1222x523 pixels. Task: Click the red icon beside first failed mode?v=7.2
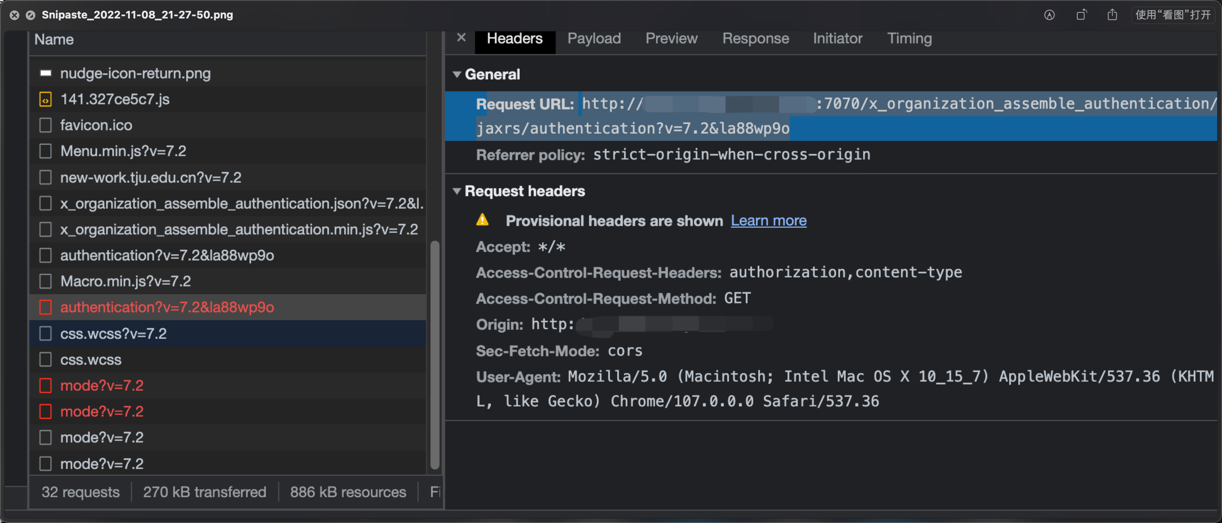click(x=45, y=386)
